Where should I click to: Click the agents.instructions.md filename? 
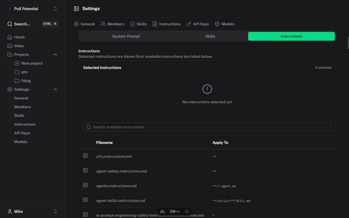116,186
